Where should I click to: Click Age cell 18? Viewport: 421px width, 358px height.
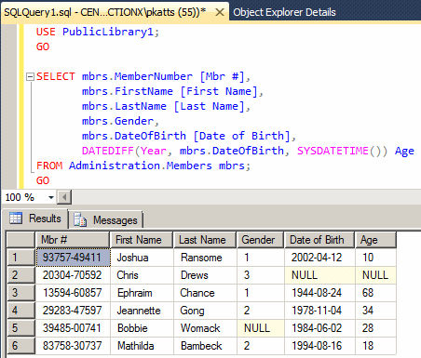tap(375, 346)
